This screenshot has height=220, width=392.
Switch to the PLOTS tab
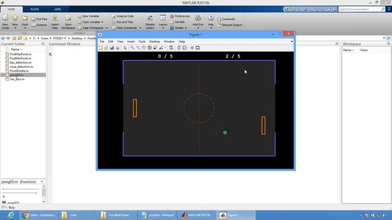pos(34,9)
